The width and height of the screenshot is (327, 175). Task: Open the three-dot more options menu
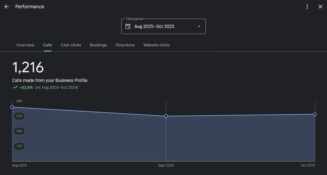307,7
